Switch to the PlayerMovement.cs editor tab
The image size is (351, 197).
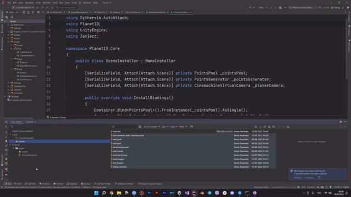(x=80, y=12)
